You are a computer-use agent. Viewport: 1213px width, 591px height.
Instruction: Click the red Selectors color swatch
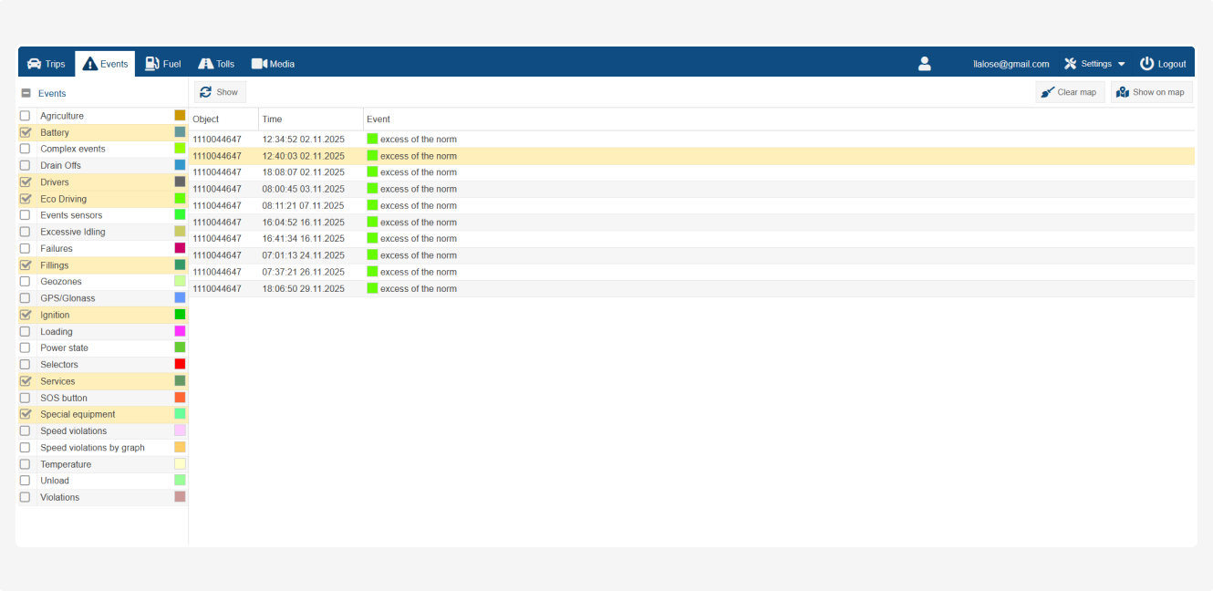click(180, 365)
